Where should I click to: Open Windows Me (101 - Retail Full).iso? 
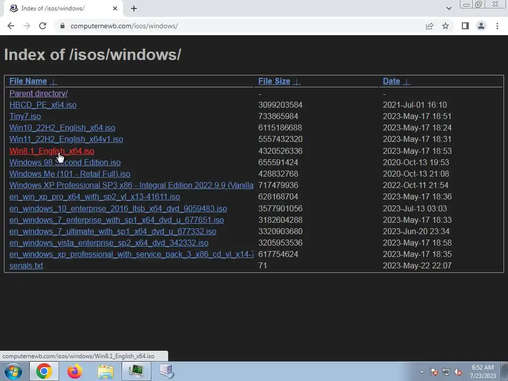coord(69,174)
